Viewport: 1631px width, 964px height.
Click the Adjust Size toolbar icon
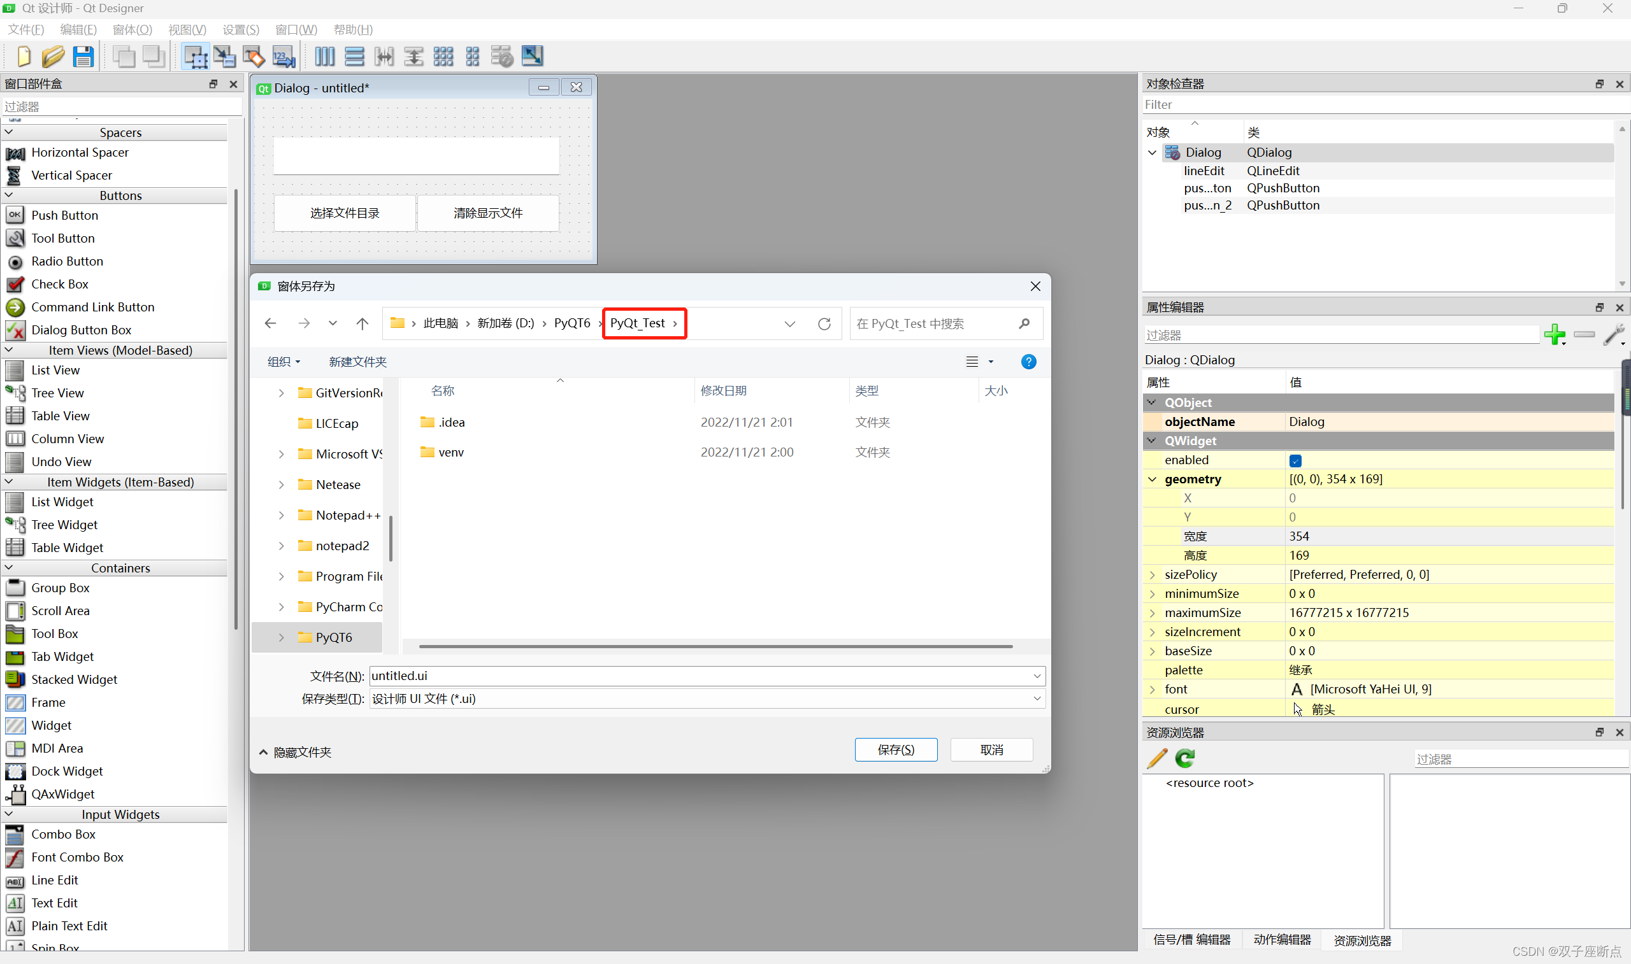click(532, 57)
